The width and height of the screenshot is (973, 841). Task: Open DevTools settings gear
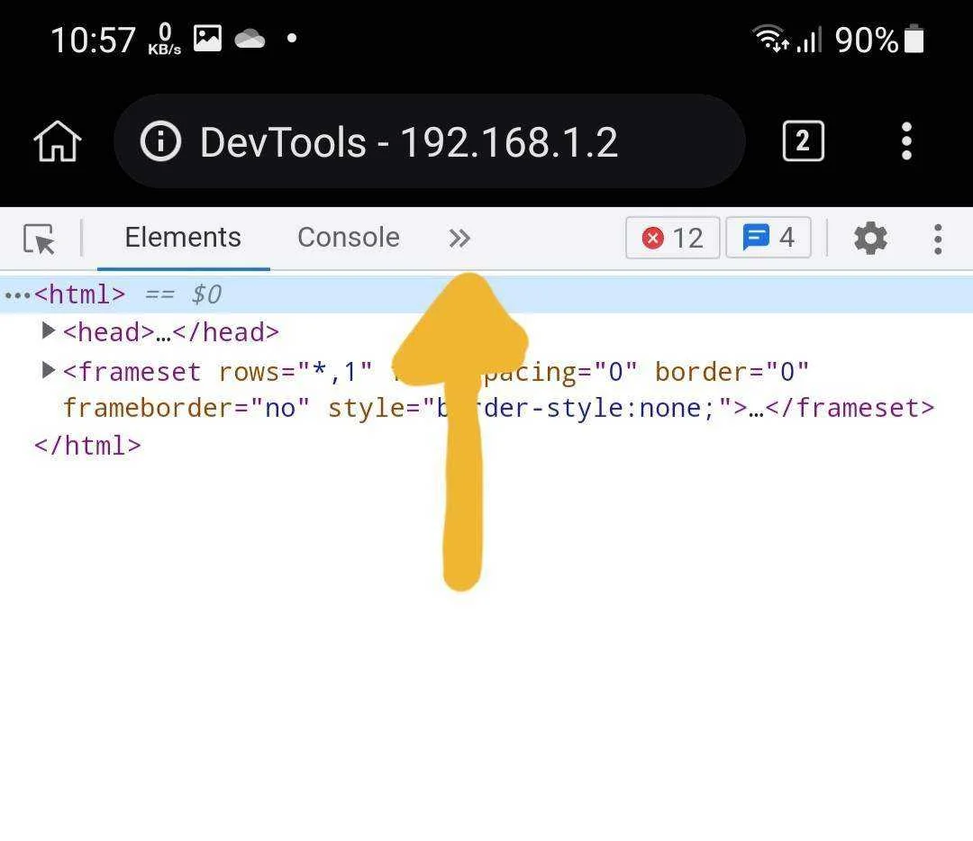[870, 238]
